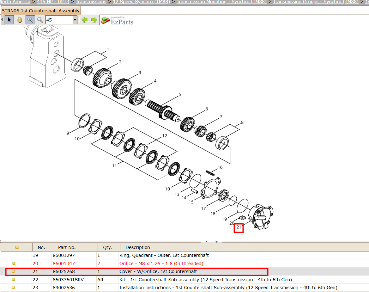369x292 pixels.
Task: Open Transmission Mounting - Synchro (TM88) breadcrumb
Action: click(x=221, y=2)
